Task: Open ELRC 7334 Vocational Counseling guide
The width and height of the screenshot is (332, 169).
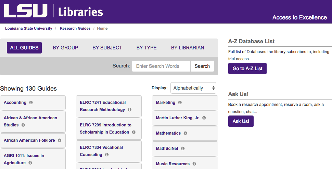Action: pyautogui.click(x=101, y=151)
